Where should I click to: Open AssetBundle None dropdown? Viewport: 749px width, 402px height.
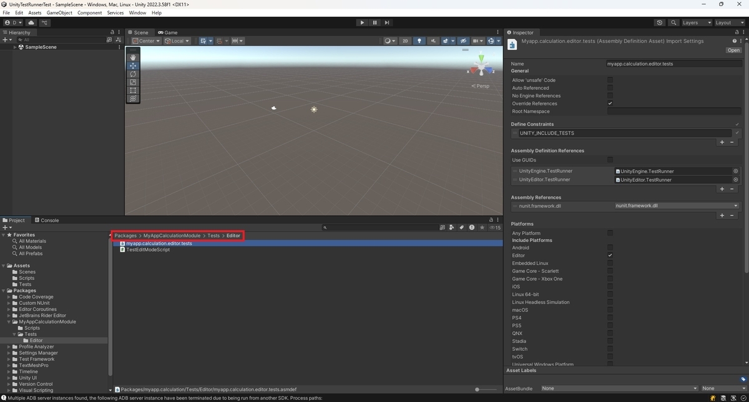pyautogui.click(x=619, y=388)
